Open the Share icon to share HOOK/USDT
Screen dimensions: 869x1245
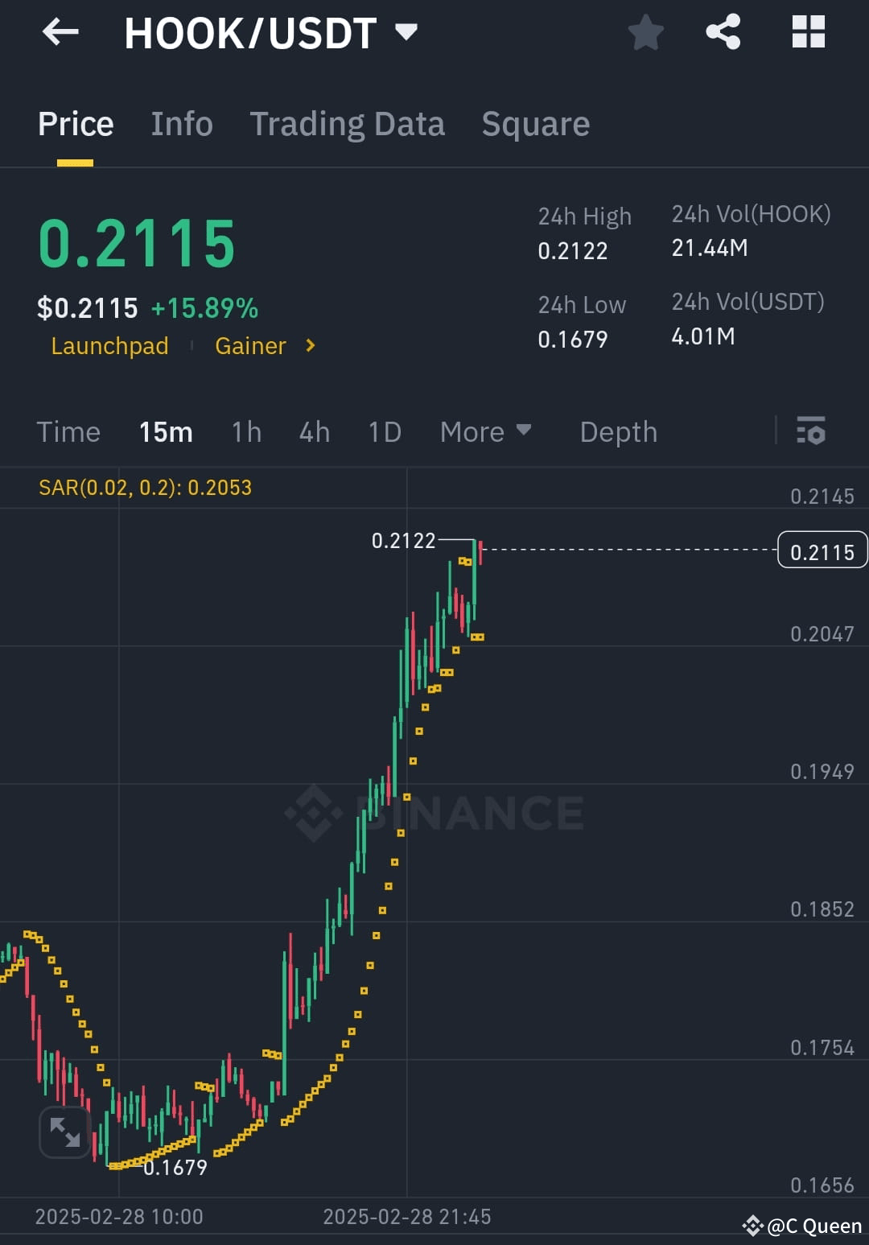[x=723, y=31]
